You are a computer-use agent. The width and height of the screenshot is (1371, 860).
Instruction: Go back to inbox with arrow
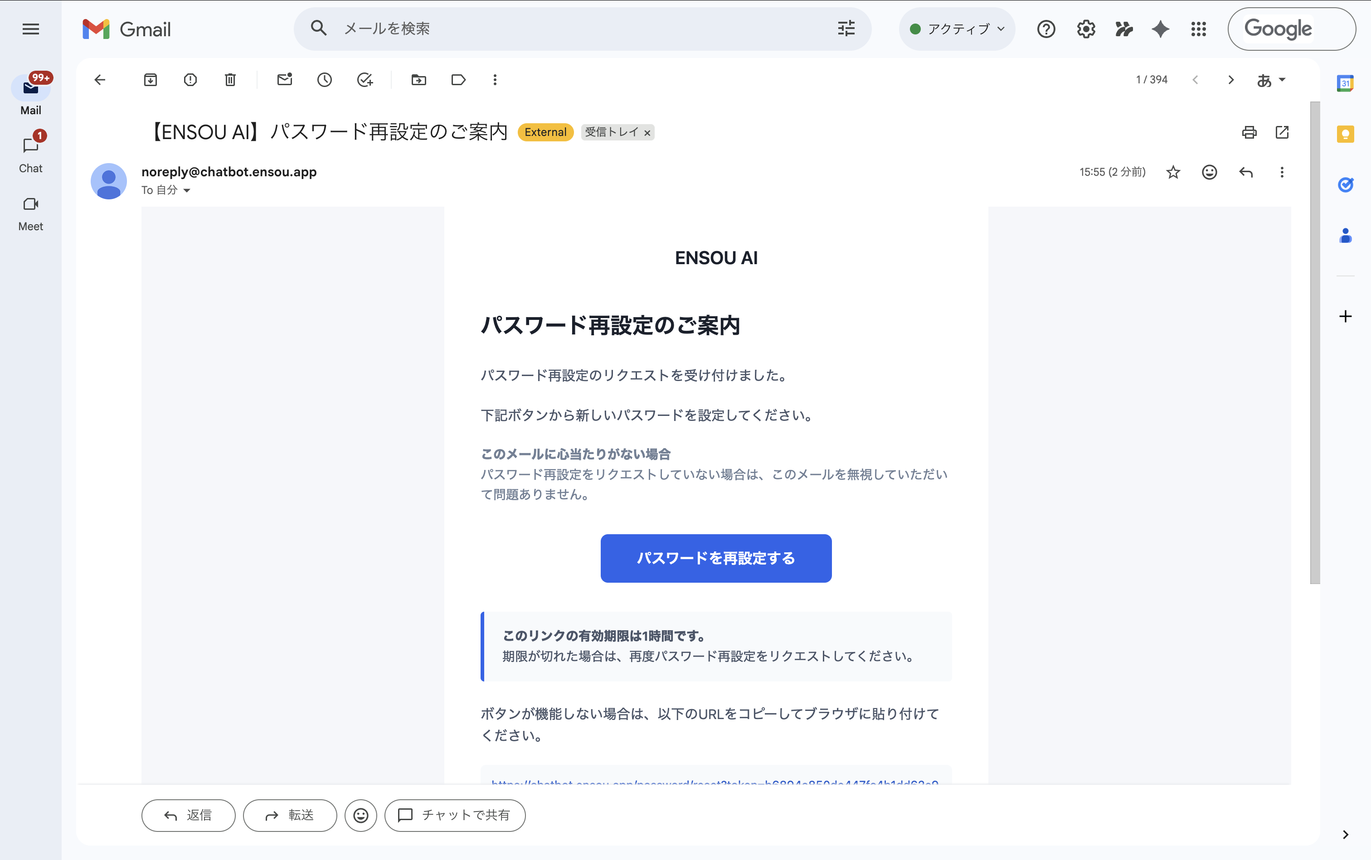point(100,80)
